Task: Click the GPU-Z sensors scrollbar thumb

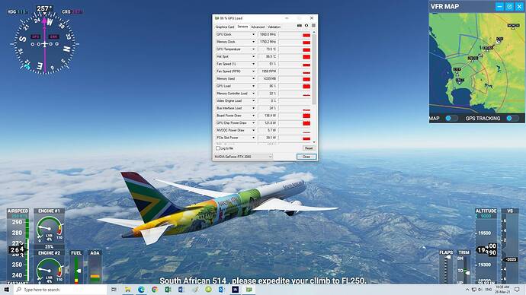Action: point(314,68)
